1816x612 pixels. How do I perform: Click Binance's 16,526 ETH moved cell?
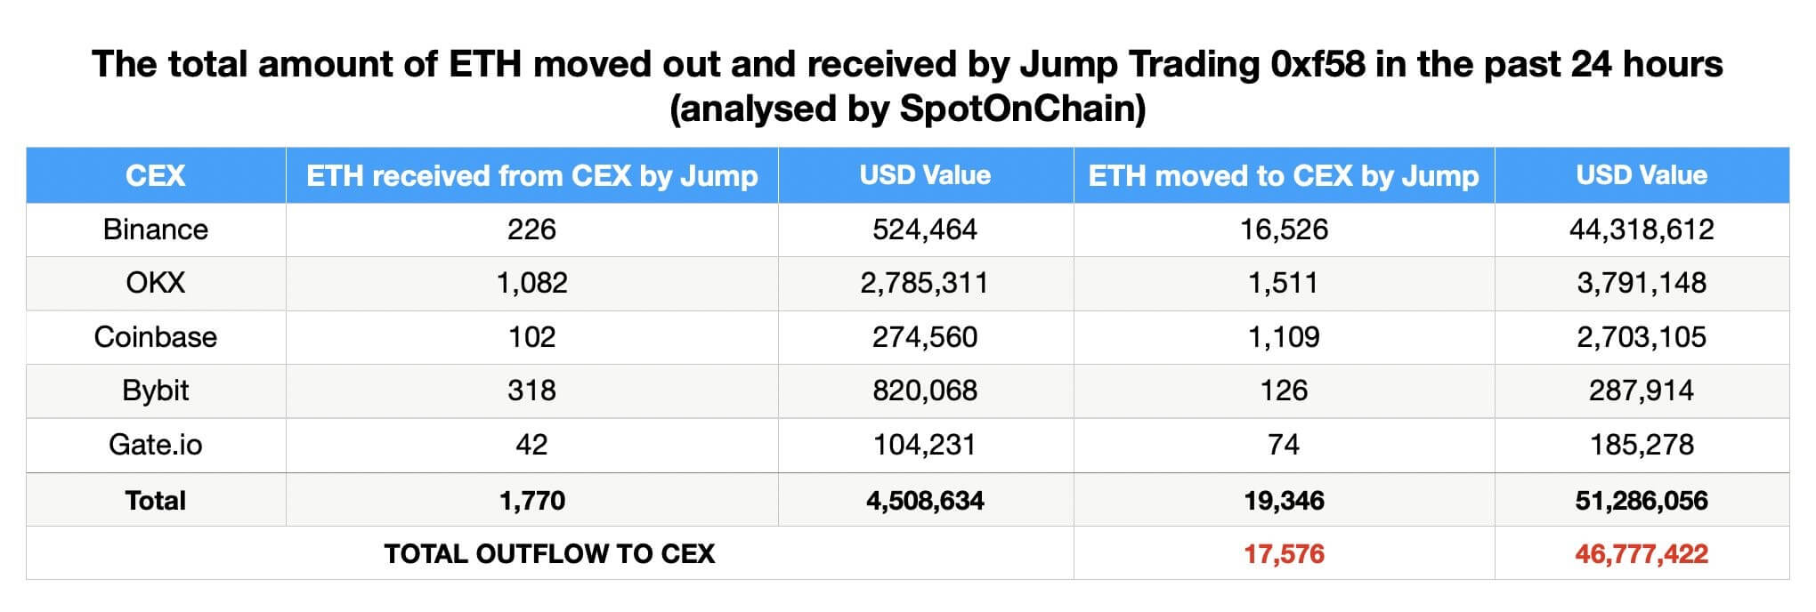coord(1284,229)
